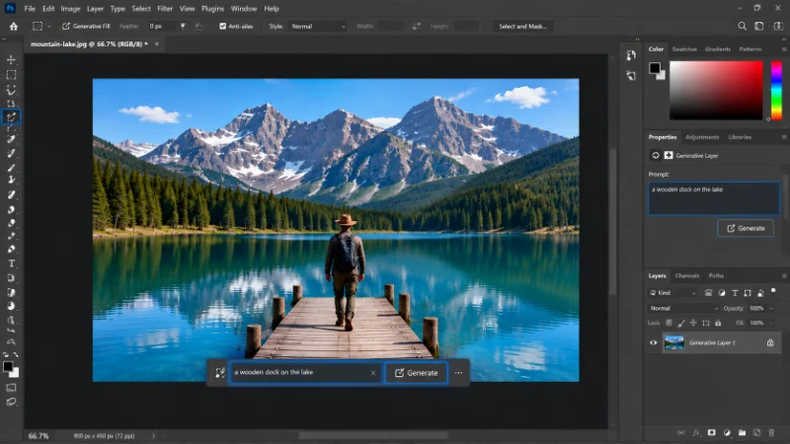Select the Move tool

click(11, 60)
